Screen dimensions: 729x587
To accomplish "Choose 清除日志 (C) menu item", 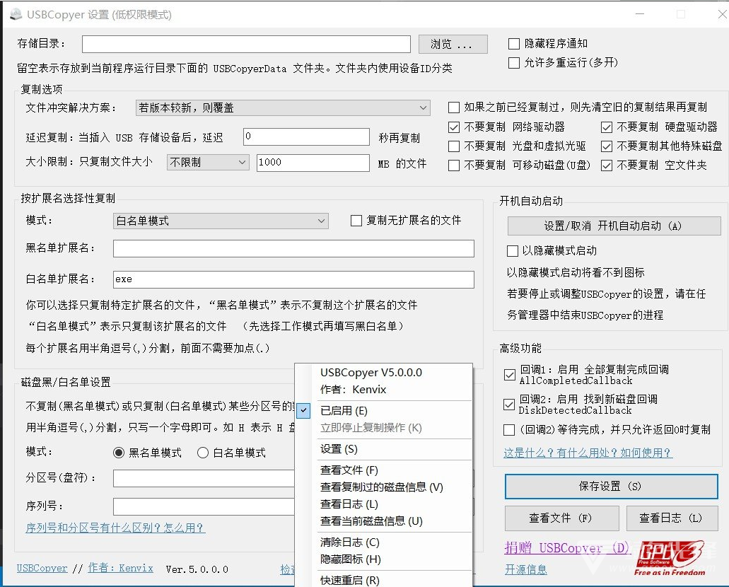I will (x=384, y=542).
